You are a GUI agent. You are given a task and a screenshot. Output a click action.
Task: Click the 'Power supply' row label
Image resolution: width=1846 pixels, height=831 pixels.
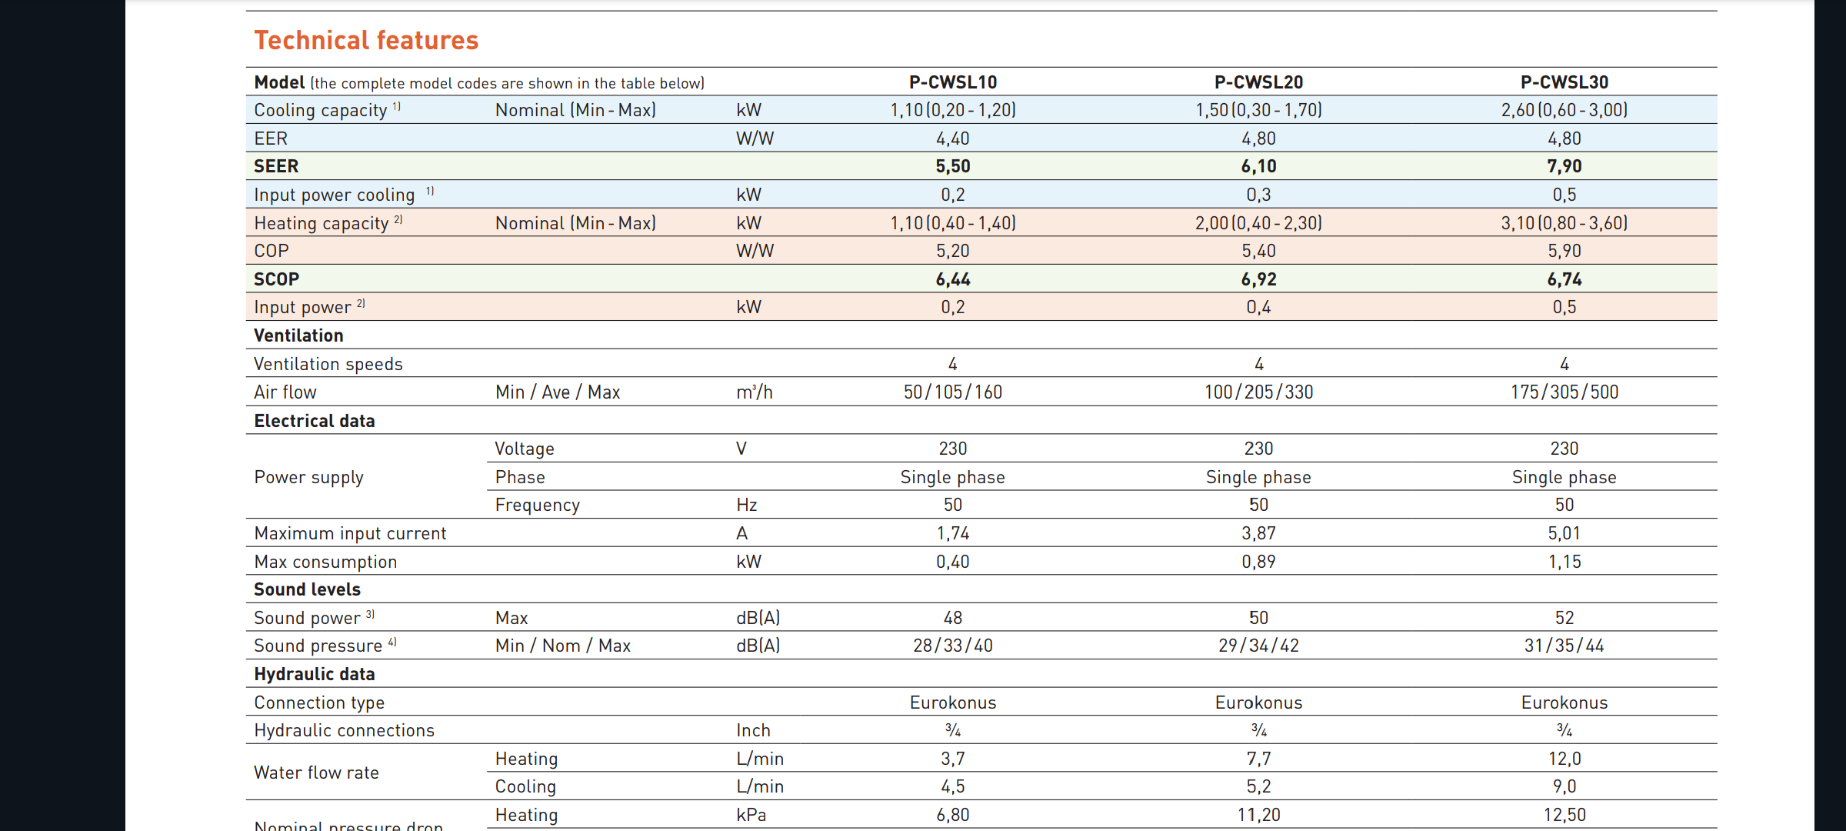click(308, 477)
